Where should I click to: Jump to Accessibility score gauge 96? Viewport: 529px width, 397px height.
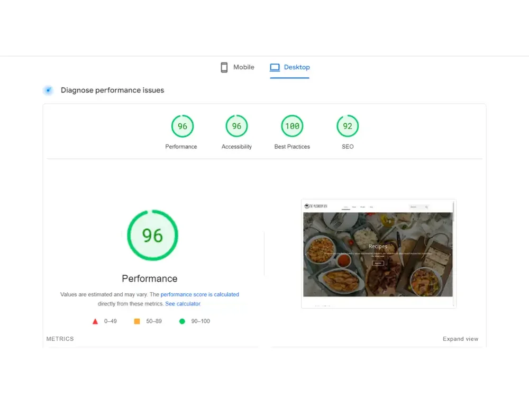[x=236, y=126]
